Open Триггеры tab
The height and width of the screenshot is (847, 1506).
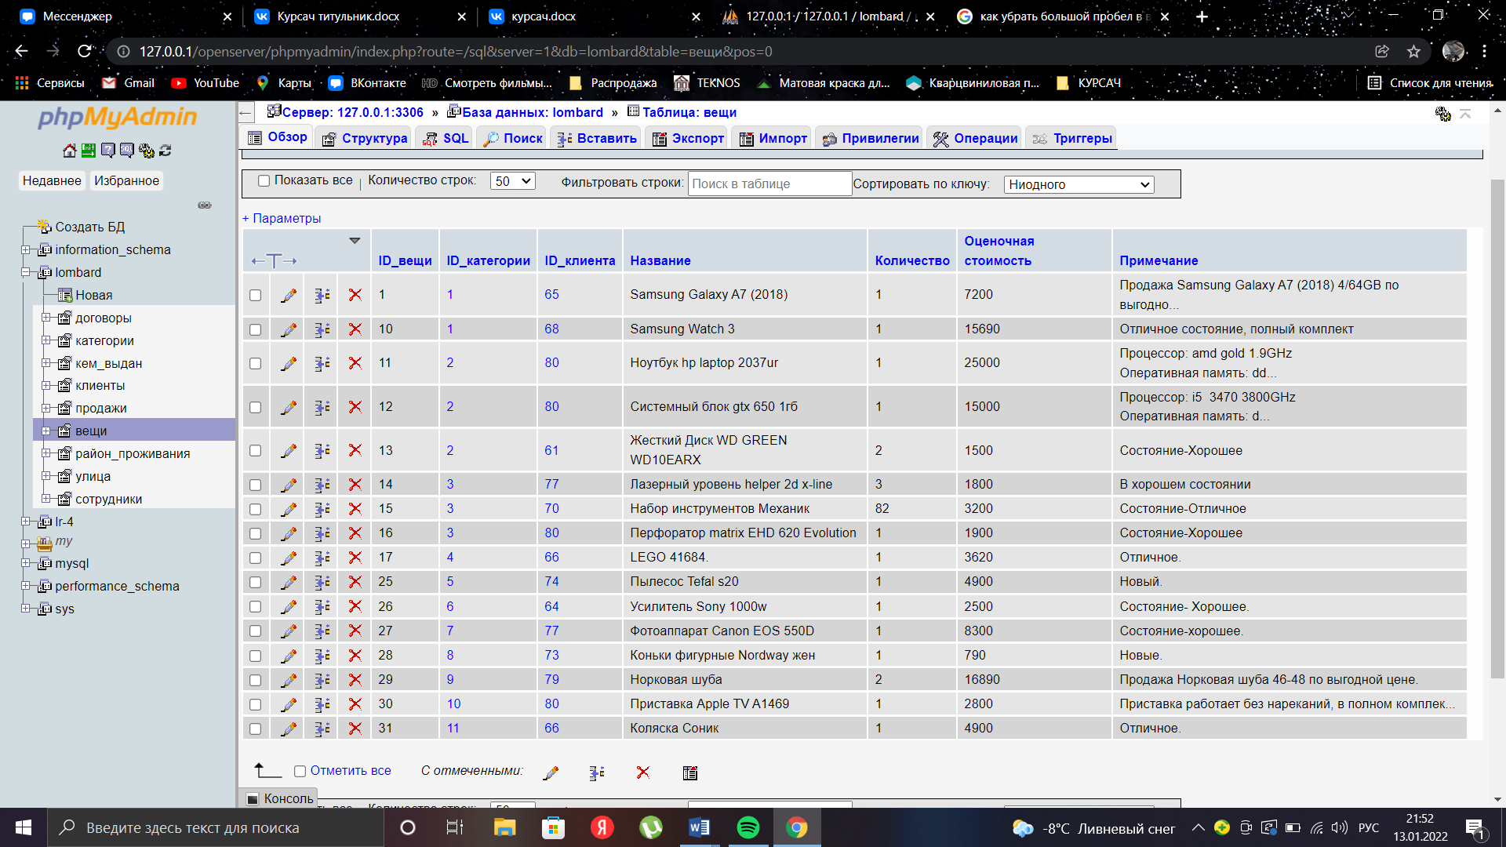click(x=1072, y=138)
